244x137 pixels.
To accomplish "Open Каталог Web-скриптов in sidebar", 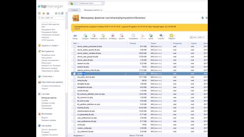I will [x=50, y=24].
